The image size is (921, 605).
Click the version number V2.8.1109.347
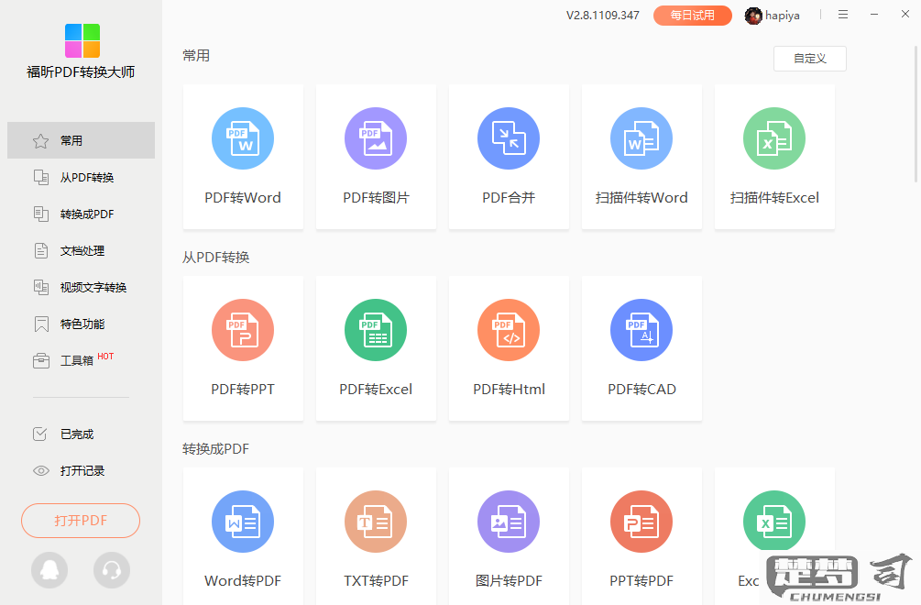click(x=603, y=16)
